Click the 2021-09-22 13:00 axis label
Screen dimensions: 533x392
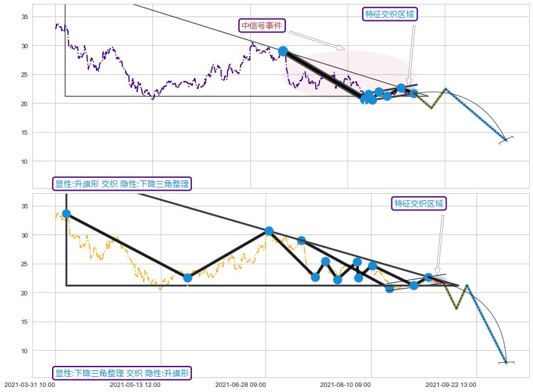click(450, 384)
